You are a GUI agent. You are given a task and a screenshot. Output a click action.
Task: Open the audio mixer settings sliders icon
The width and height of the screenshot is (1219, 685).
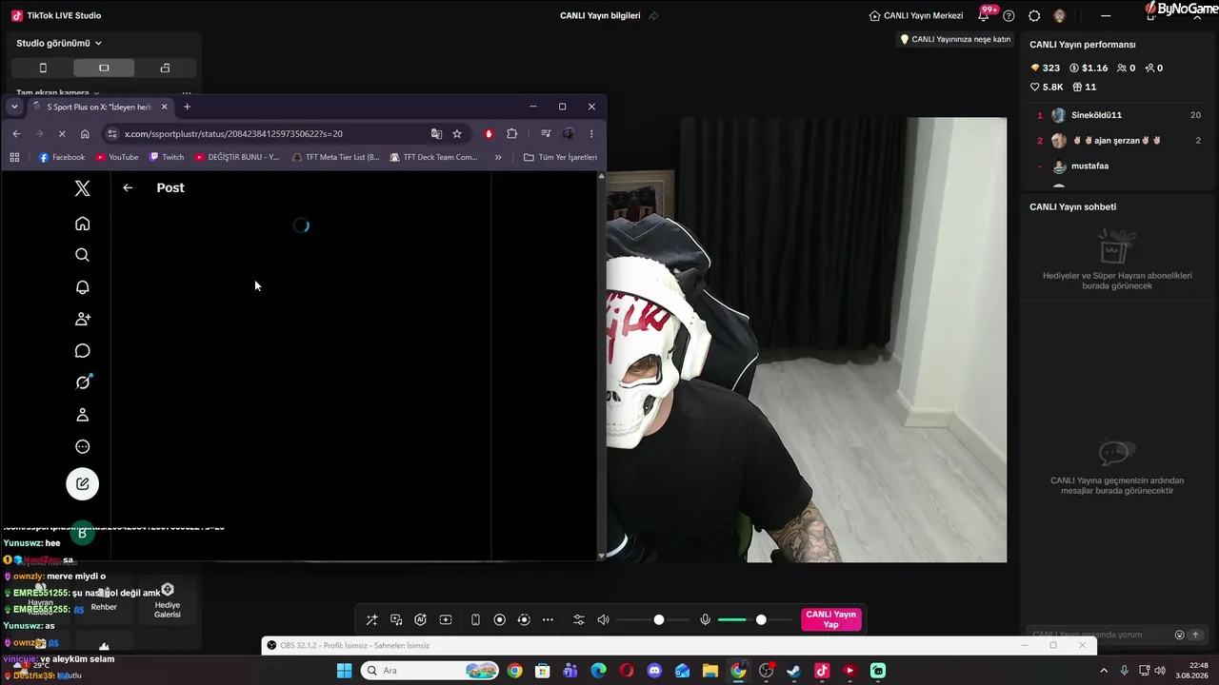pyautogui.click(x=578, y=620)
